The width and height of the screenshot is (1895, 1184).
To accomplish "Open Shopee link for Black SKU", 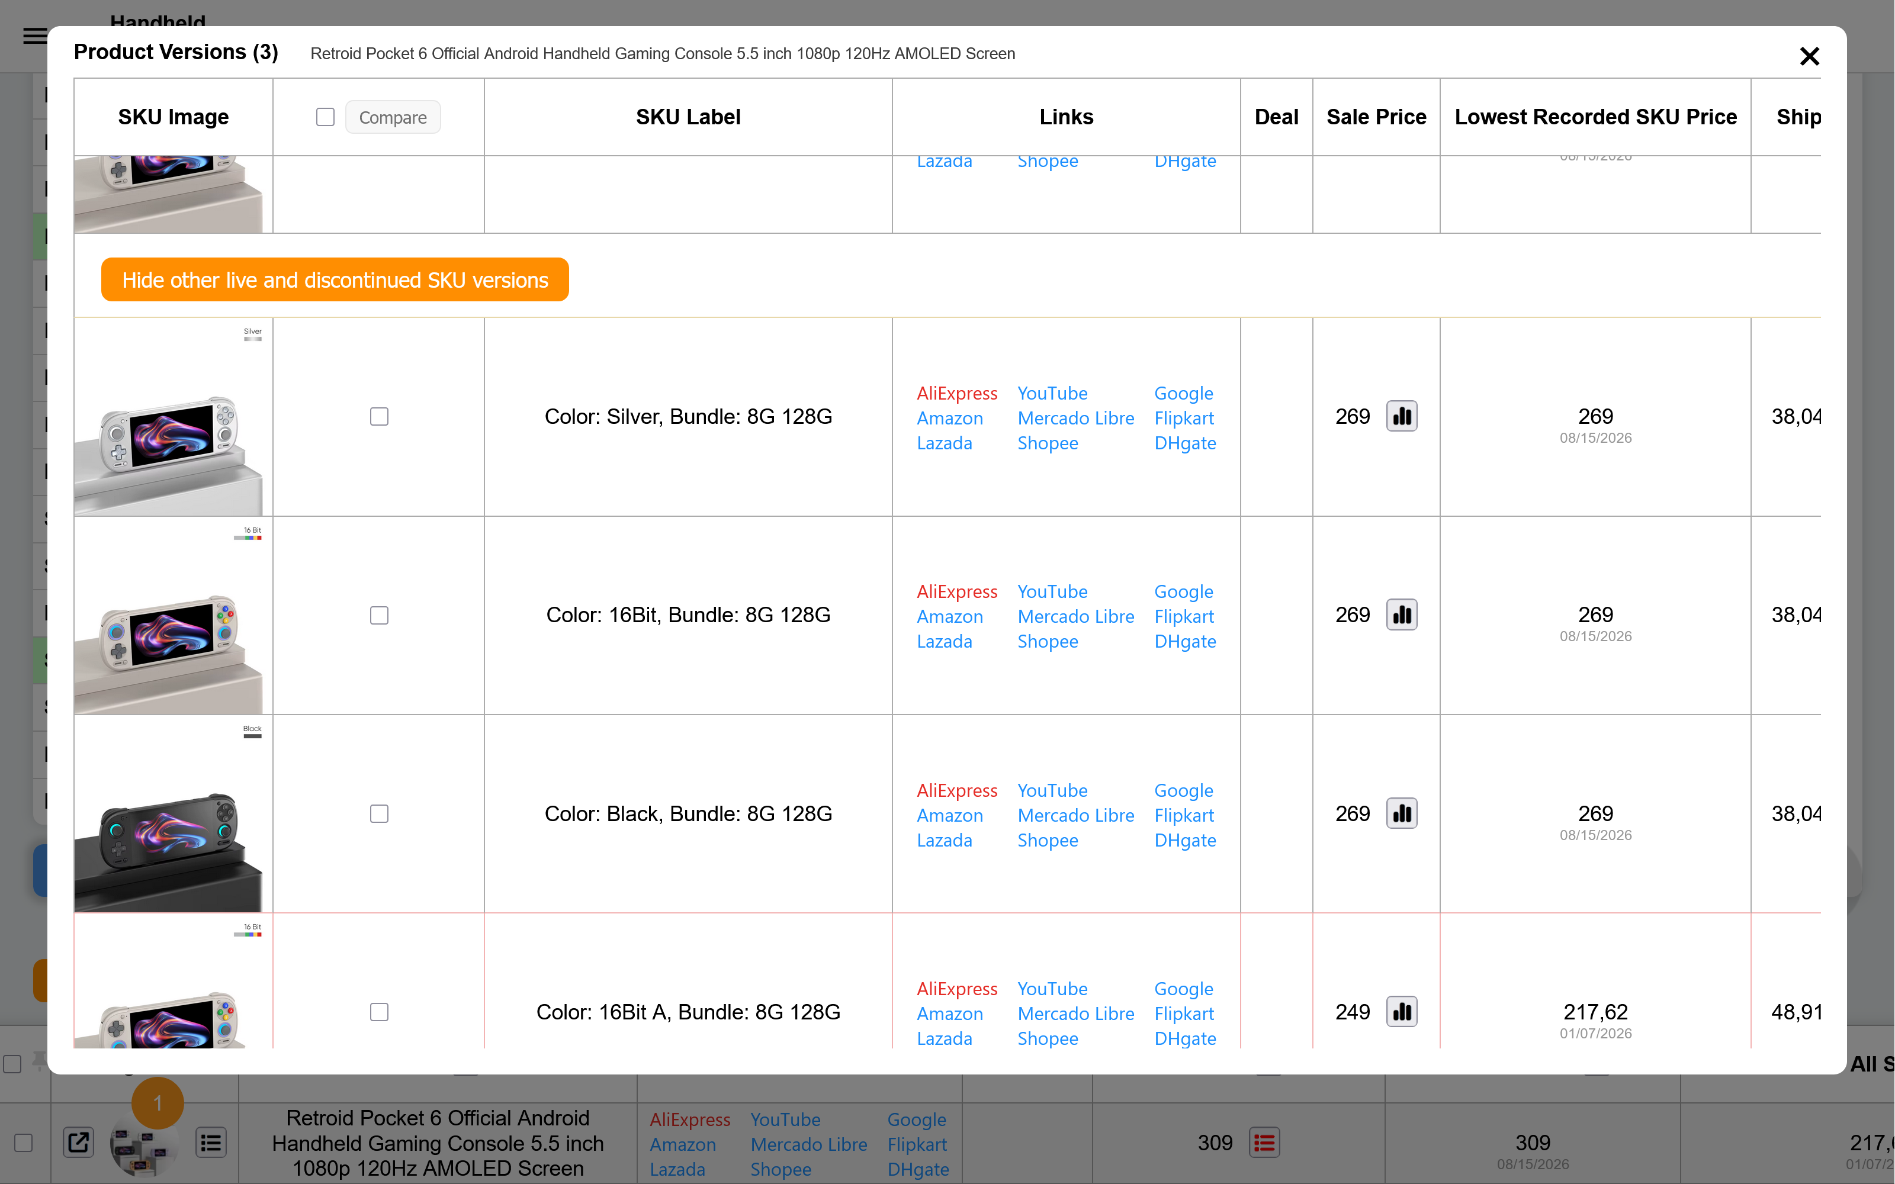I will (x=1048, y=840).
